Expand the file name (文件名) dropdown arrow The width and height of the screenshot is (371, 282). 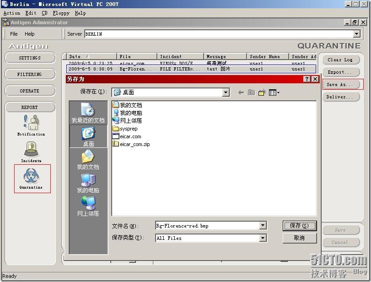click(263, 226)
